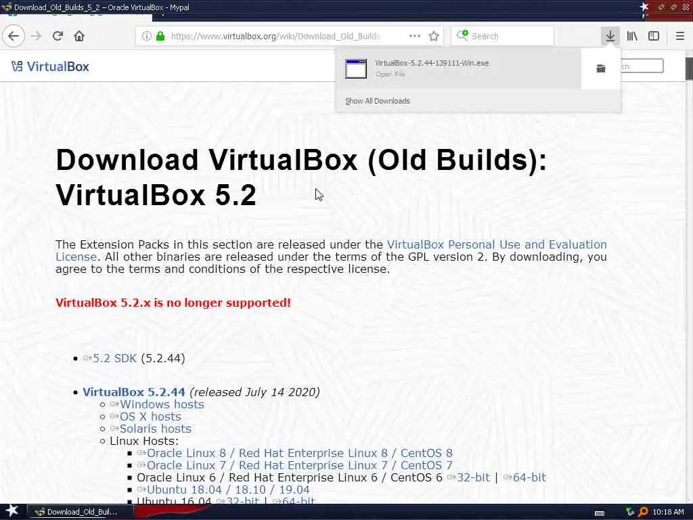
Task: Click the star button in title bar
Action: (644, 7)
